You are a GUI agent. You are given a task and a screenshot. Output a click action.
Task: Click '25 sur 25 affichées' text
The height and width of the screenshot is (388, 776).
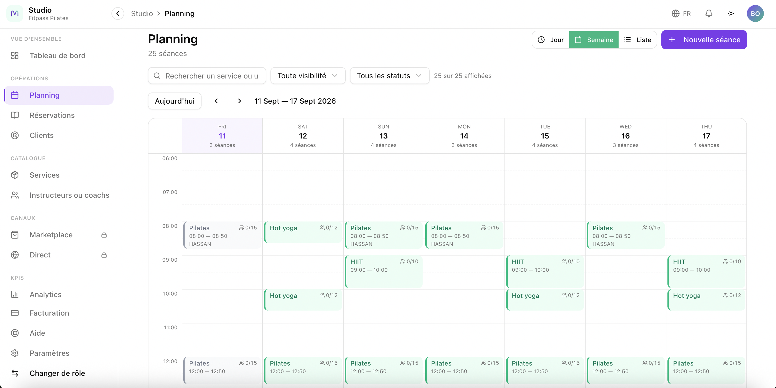point(463,76)
